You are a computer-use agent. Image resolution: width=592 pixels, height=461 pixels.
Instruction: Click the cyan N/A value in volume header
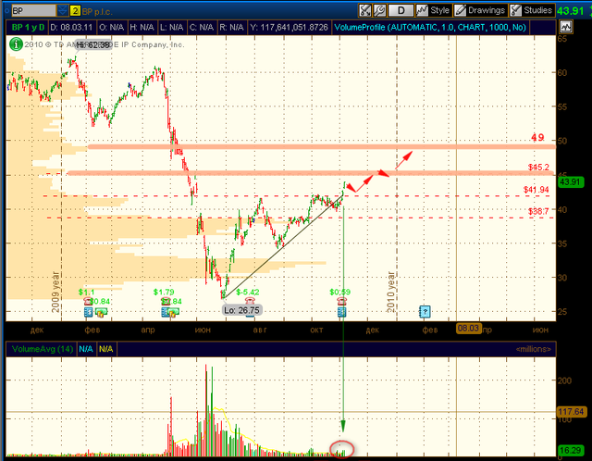coord(86,349)
